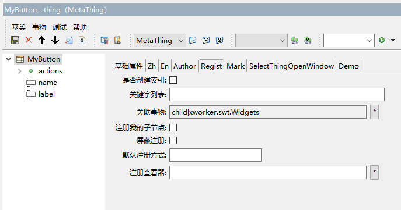
Task: Collapse the MyButton root node
Action: [x=8, y=59]
